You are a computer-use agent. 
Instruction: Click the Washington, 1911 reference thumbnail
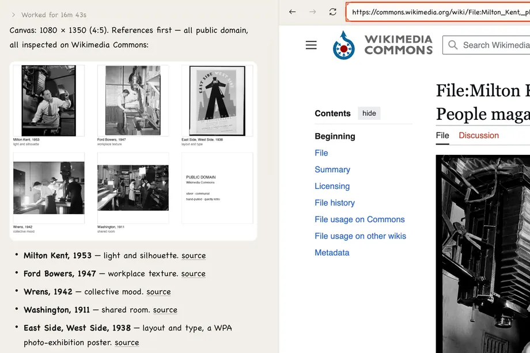tap(133, 188)
